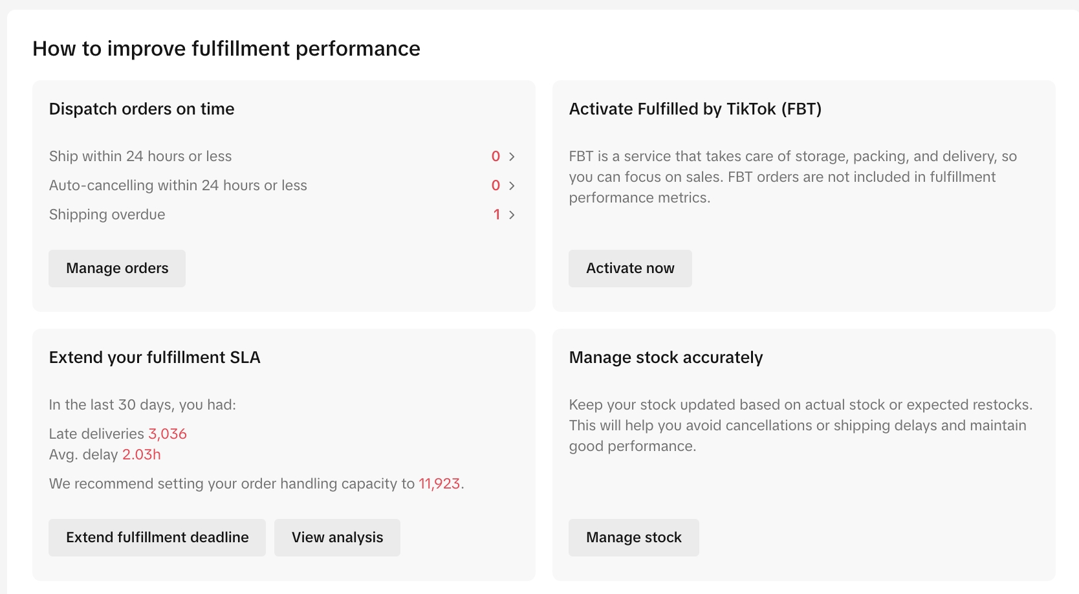Select the "Ship within 24 hours or less" label
The height and width of the screenshot is (594, 1079).
click(140, 157)
